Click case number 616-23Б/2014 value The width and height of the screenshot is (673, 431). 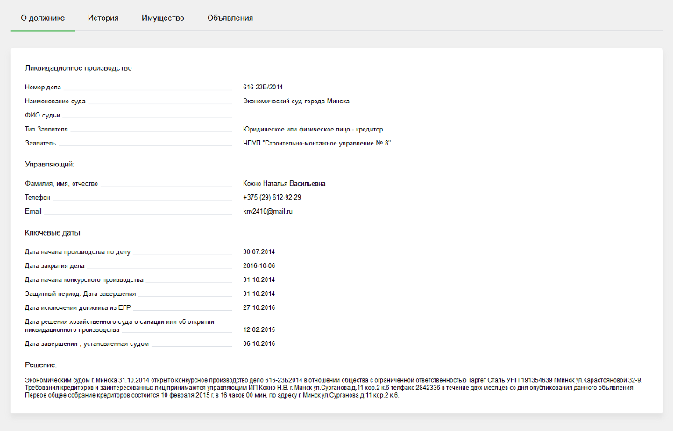(x=263, y=88)
